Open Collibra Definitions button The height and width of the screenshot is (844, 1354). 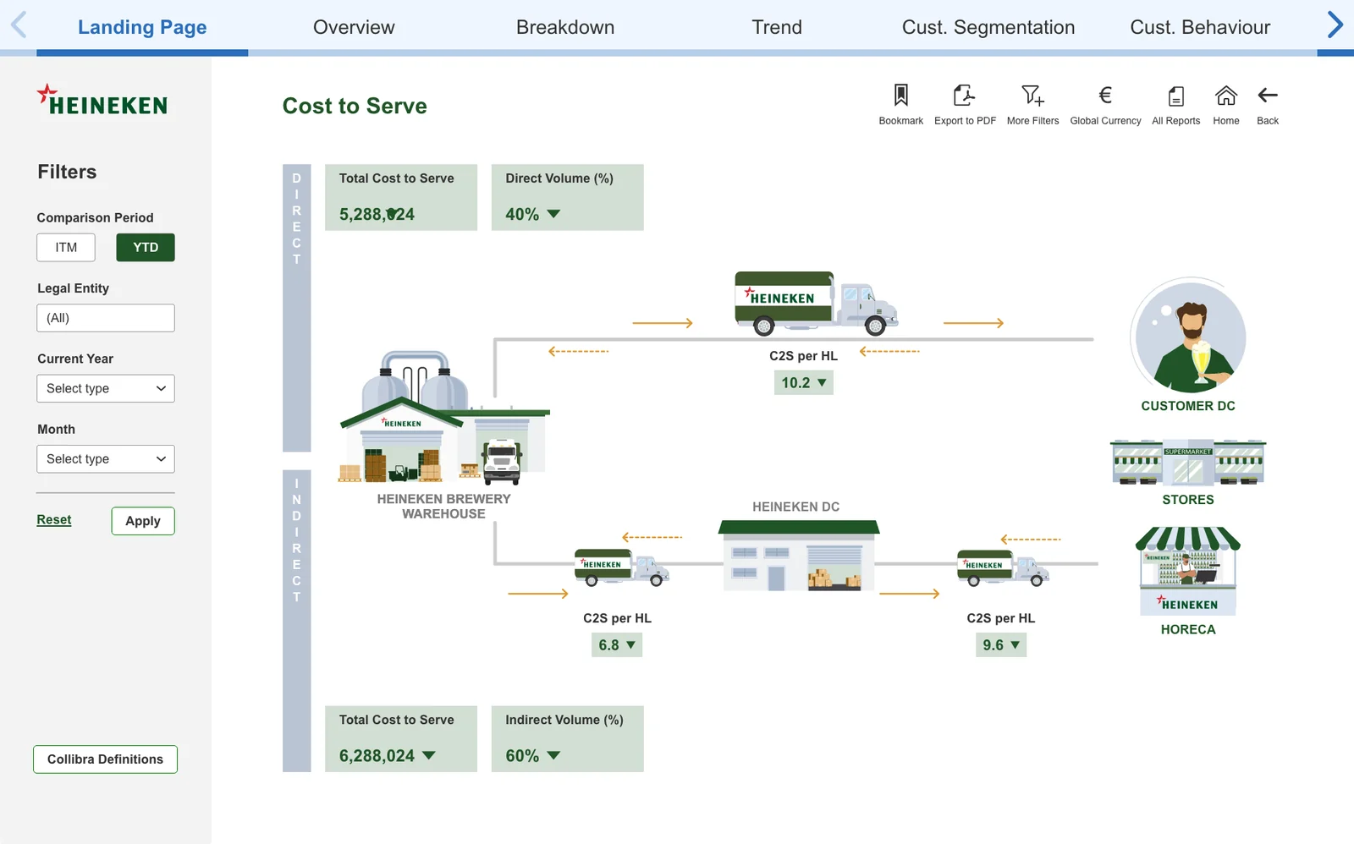tap(106, 759)
